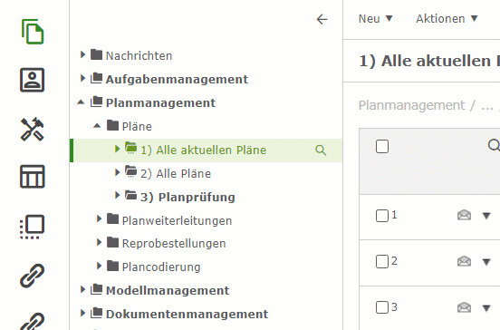Expand the Aufgabenmanagement tree node
The height and width of the screenshot is (330, 500).
coord(82,78)
